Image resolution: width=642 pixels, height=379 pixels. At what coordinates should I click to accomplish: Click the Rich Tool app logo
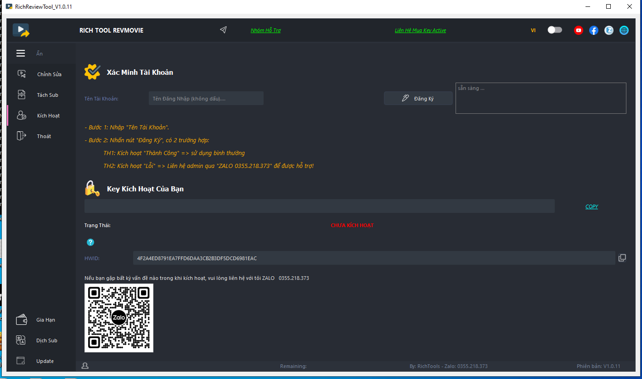(x=21, y=30)
